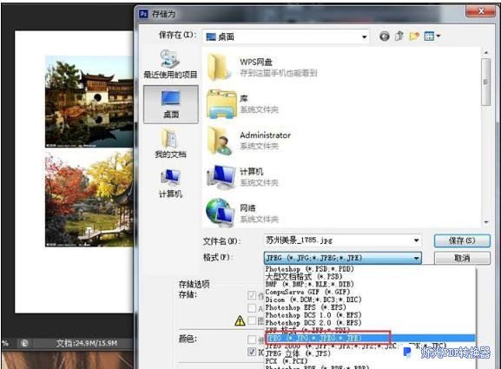Expand the 保存在 location dropdown
The height and width of the screenshot is (369, 501).
[x=364, y=37]
